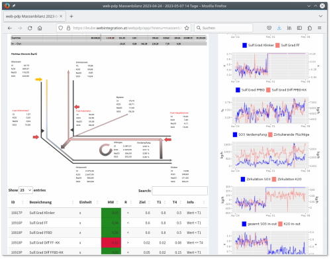Go to Firefox home page
The width and height of the screenshot is (331, 259).
pos(40,28)
